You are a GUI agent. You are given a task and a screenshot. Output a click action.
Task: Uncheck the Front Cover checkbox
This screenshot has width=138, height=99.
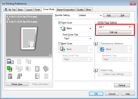coord(60,23)
